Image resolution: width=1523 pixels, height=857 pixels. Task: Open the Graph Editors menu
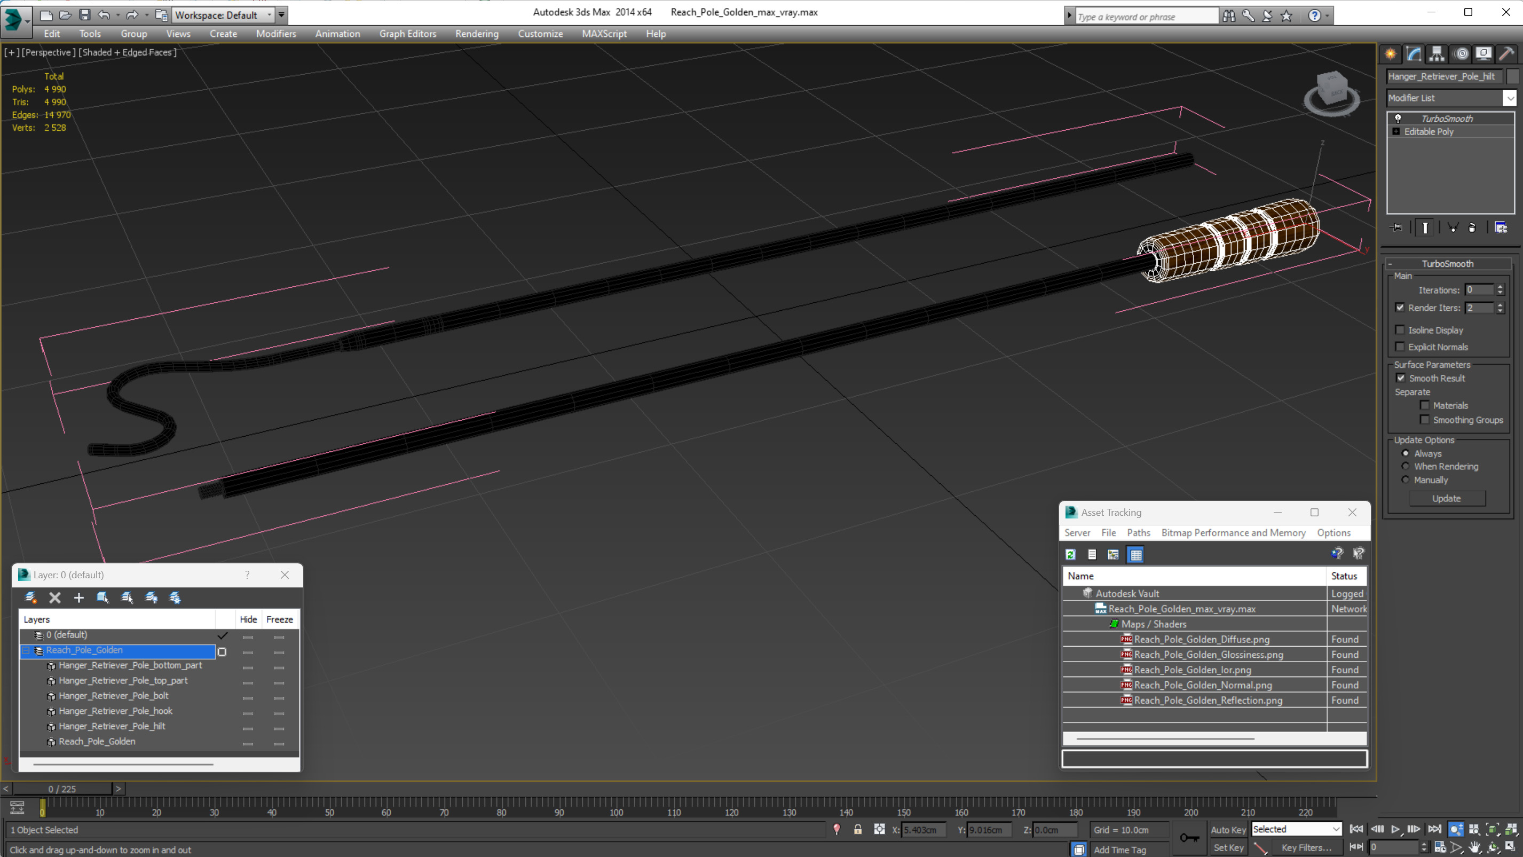[407, 34]
